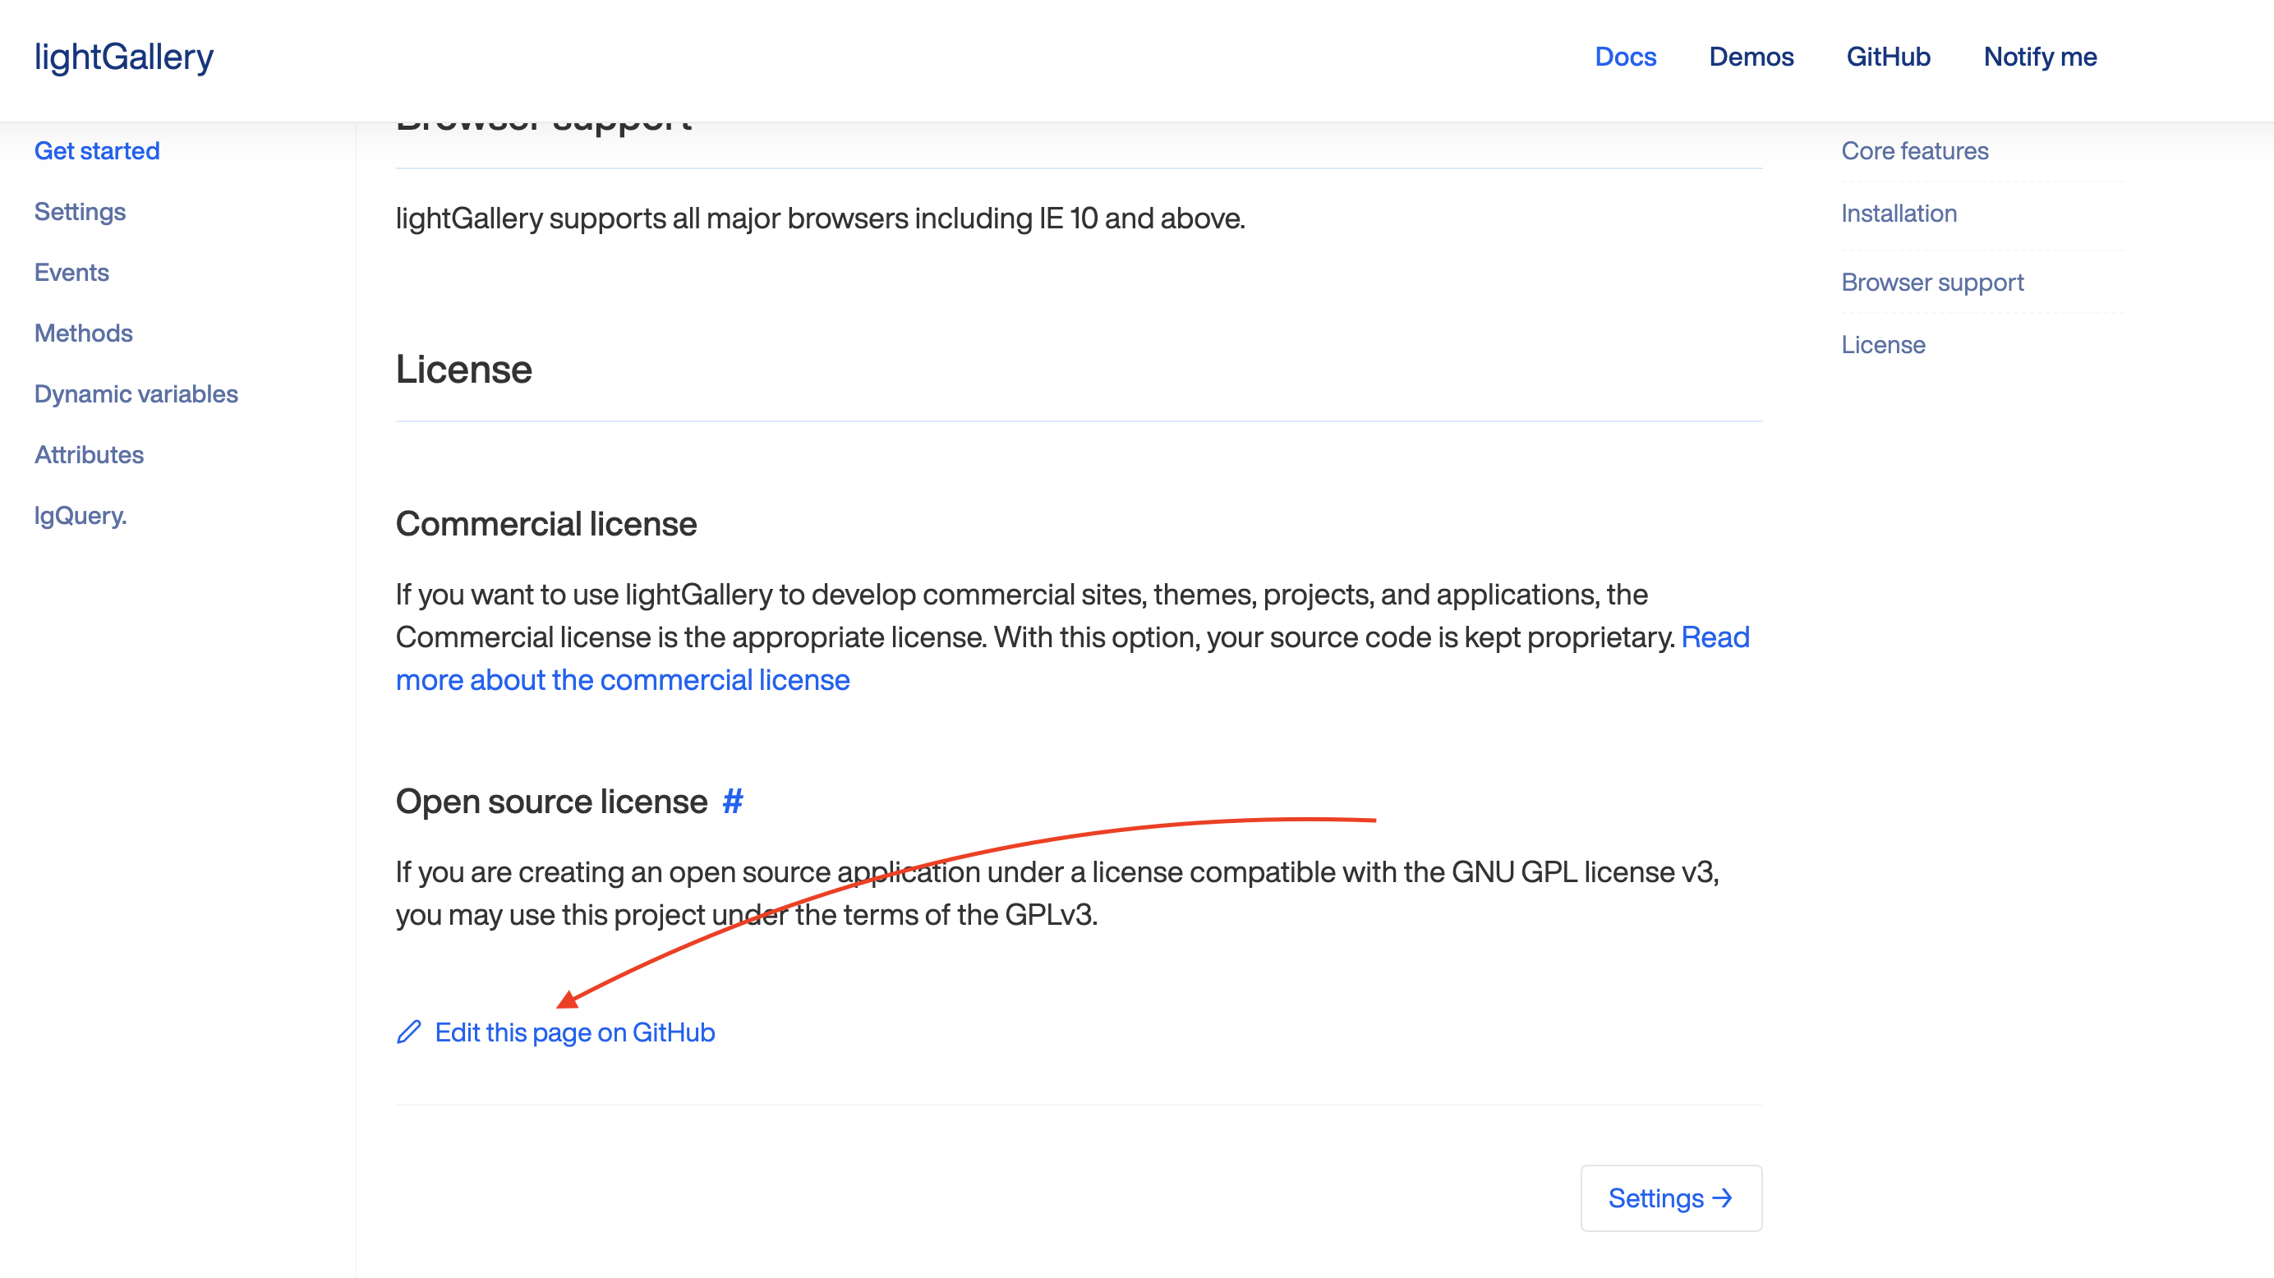Select Settings in the left sidebar

[x=80, y=211]
